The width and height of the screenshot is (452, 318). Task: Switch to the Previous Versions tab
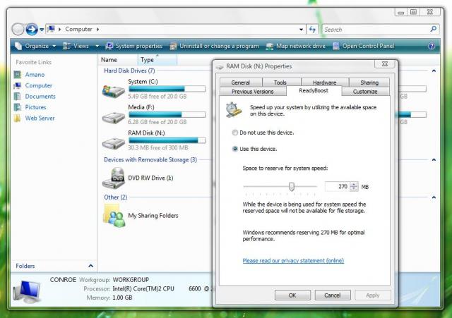click(253, 92)
